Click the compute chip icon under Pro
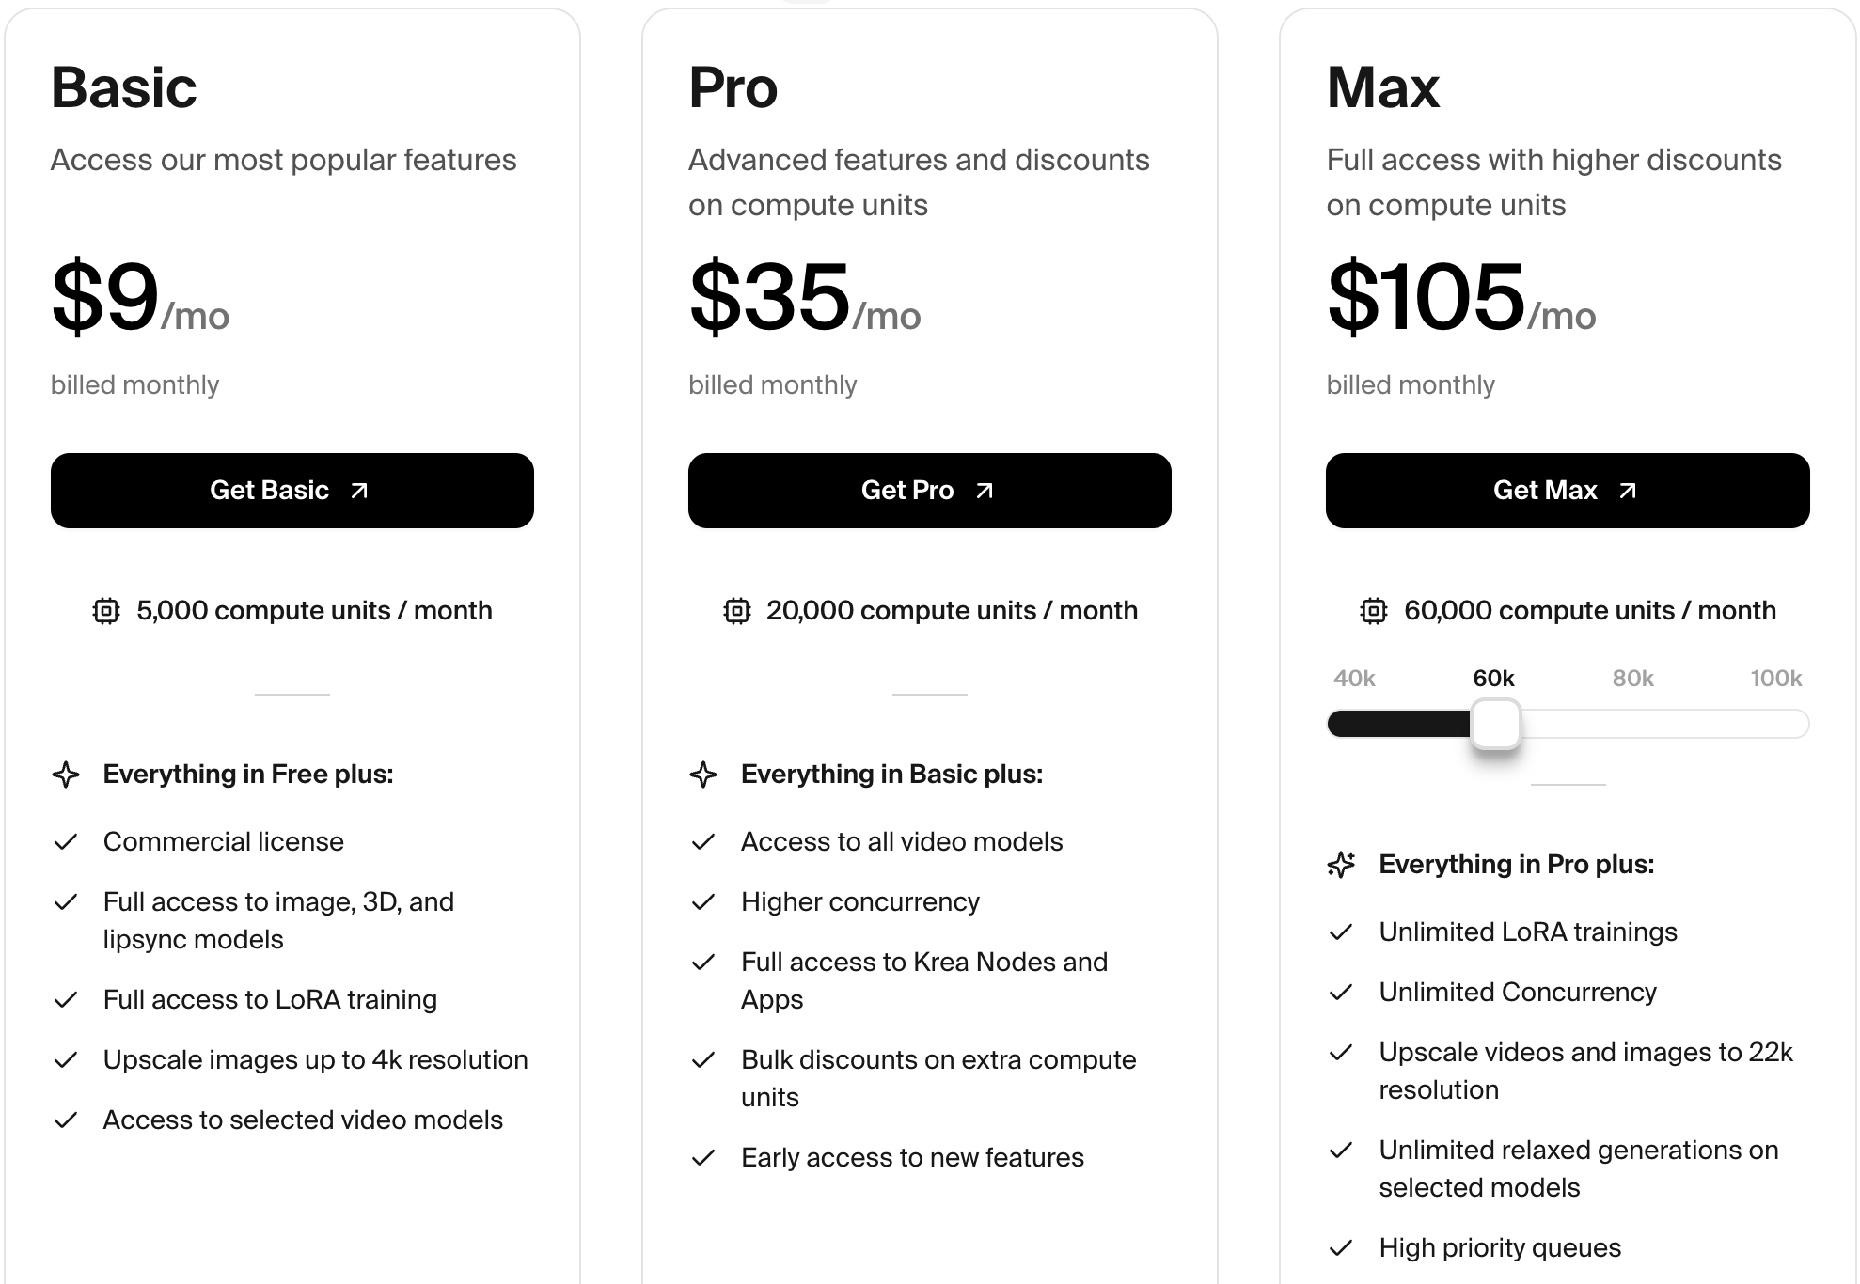1860x1284 pixels. coord(736,611)
